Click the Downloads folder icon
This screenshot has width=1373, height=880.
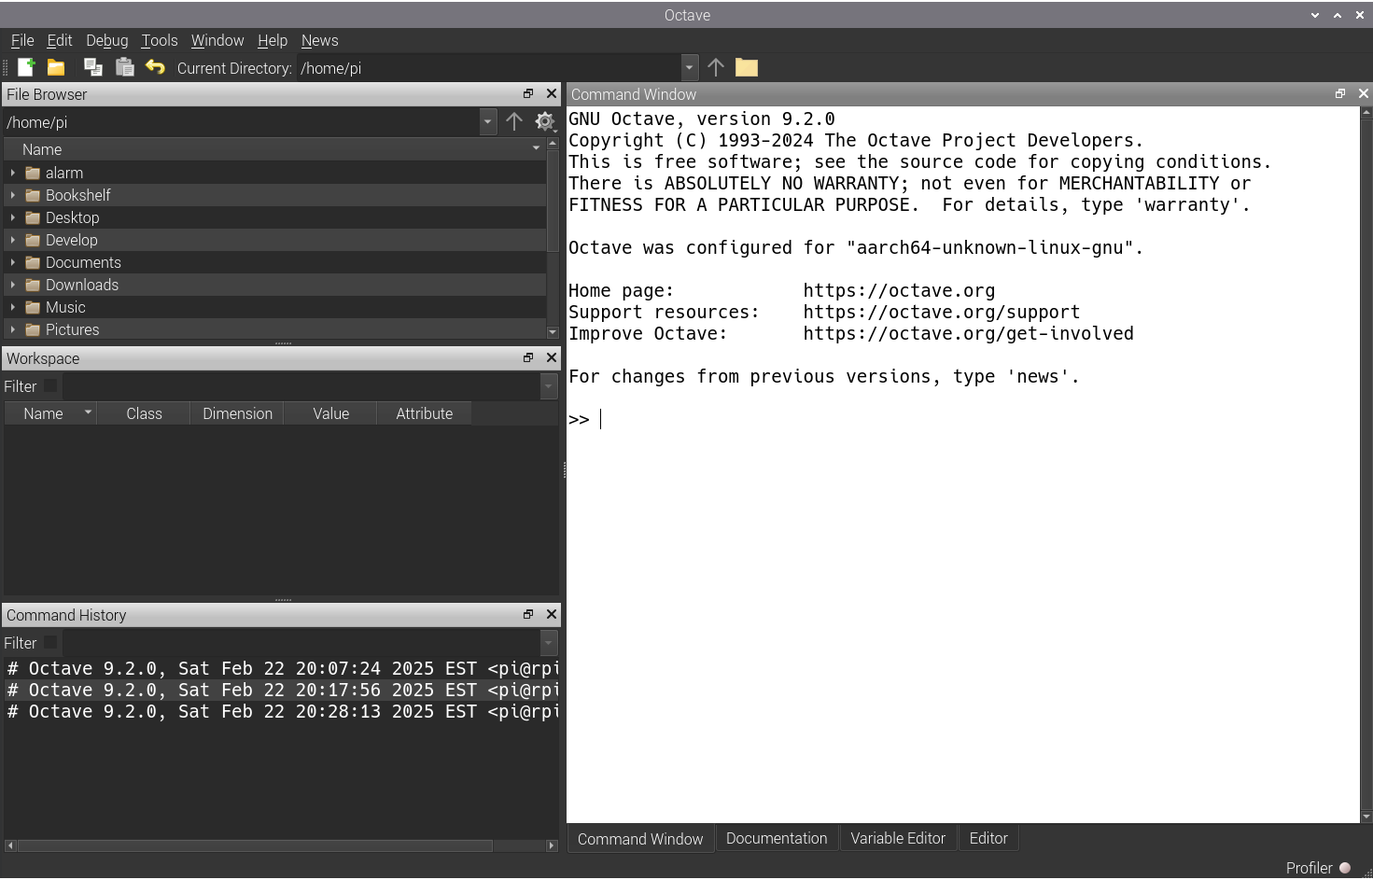pos(33,285)
